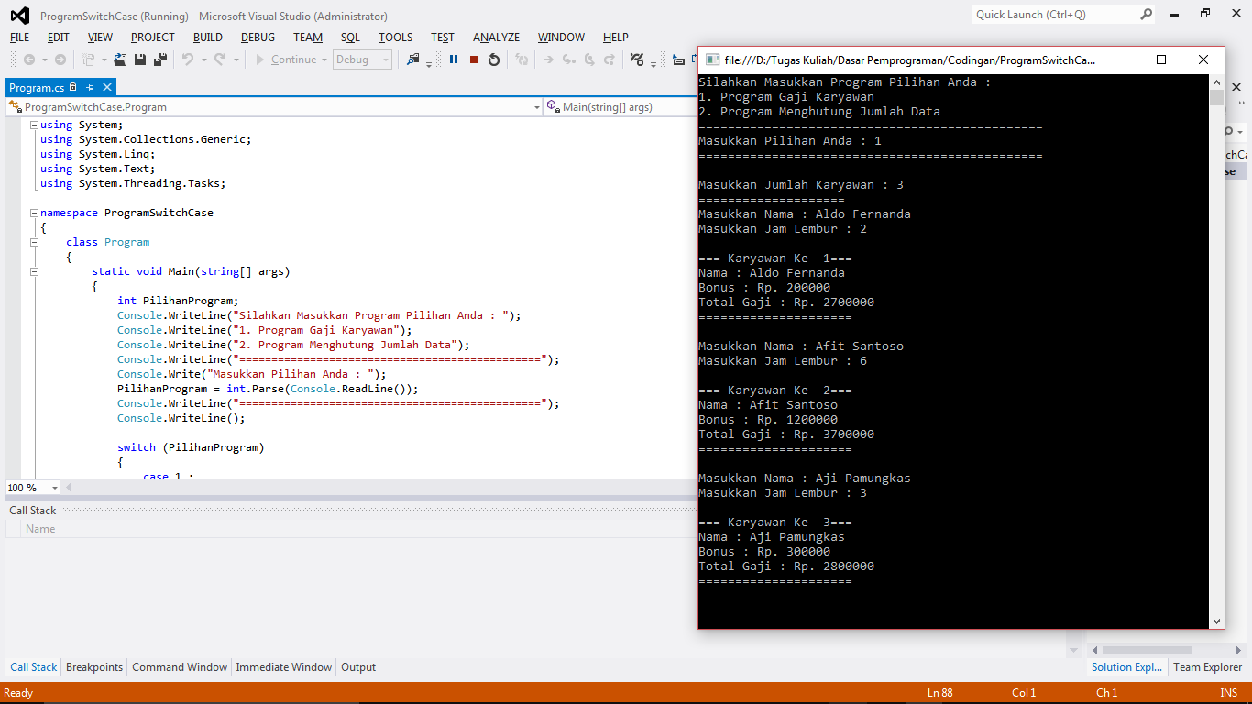Screen dimensions: 1252x704
Task: Open the Solution Configurations Debug dropdown
Action: (x=362, y=60)
